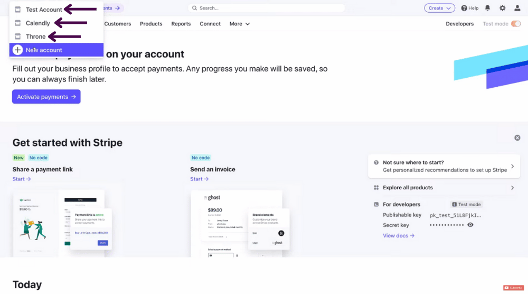Click the Test mode badge in developers section
Image resolution: width=528 pixels, height=294 pixels.
click(x=466, y=205)
